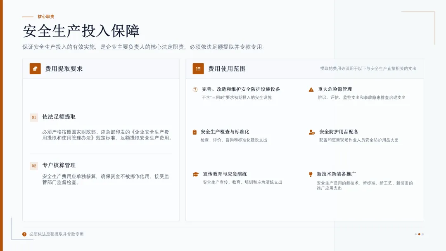Click the user shield icon next to 安全防护用品配备
The height and width of the screenshot is (251, 446).
tap(312, 132)
